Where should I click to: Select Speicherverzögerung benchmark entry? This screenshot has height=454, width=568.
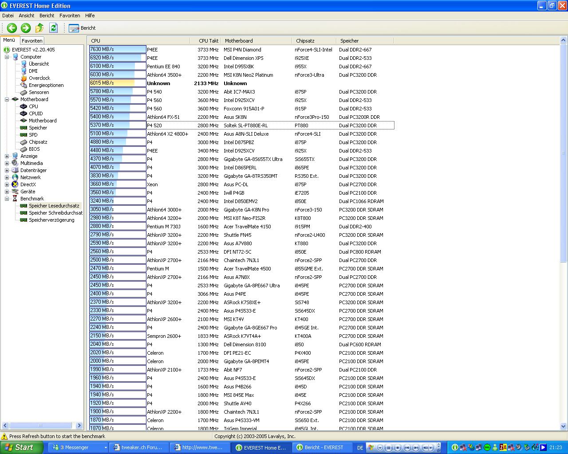[51, 220]
